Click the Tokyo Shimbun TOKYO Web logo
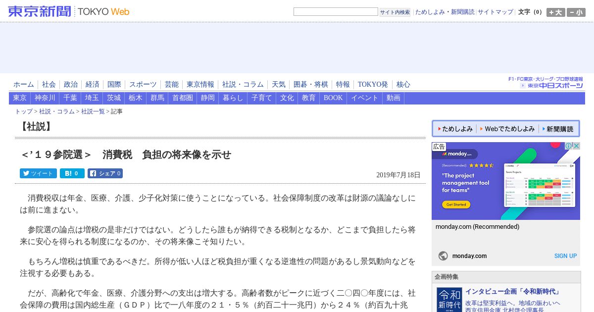The height and width of the screenshot is (312, 594). coord(69,11)
